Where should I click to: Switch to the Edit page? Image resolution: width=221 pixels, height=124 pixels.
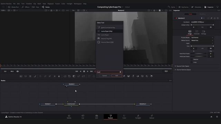click(97, 117)
